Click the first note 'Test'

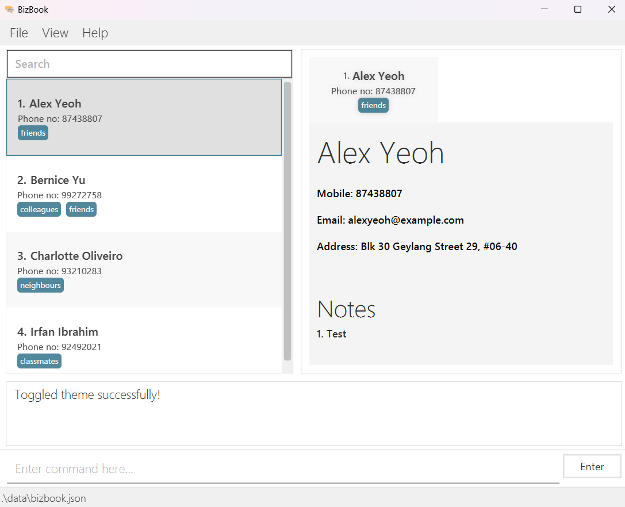[332, 334]
